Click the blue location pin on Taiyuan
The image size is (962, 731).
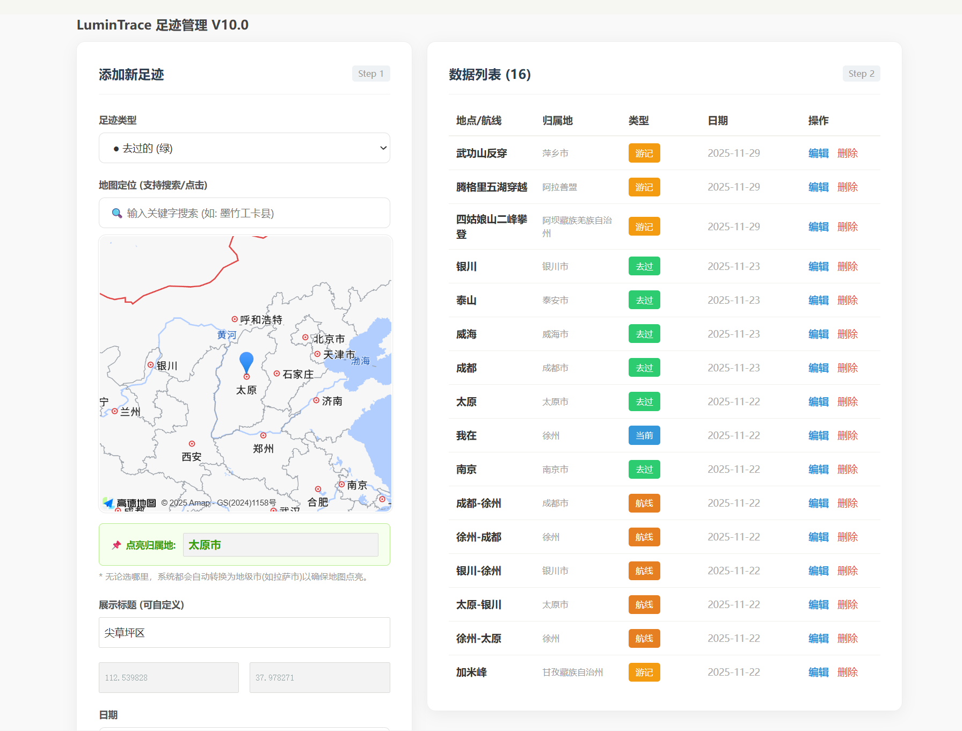(246, 363)
